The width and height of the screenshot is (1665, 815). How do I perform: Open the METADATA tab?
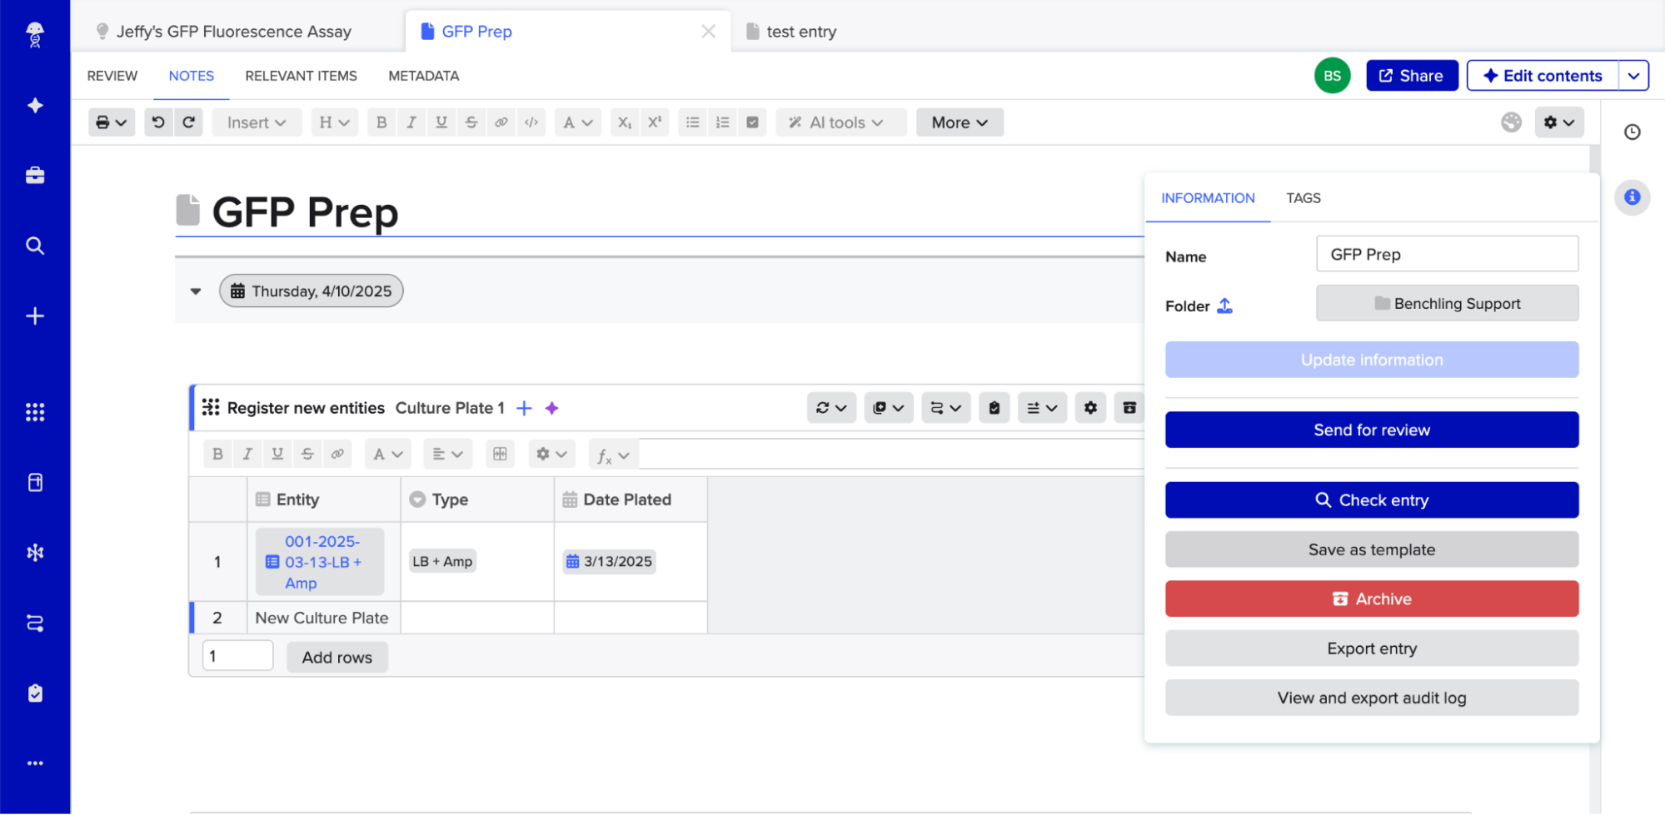(x=423, y=76)
